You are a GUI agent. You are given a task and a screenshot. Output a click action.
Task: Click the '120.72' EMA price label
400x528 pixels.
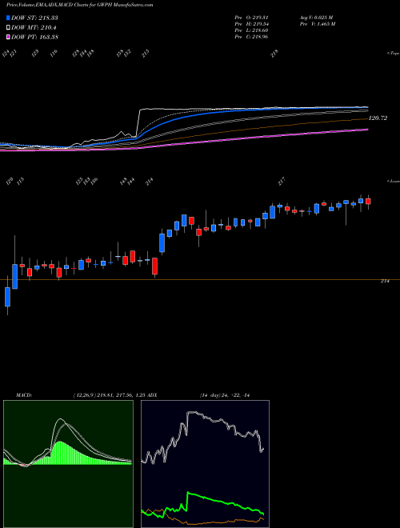point(378,118)
